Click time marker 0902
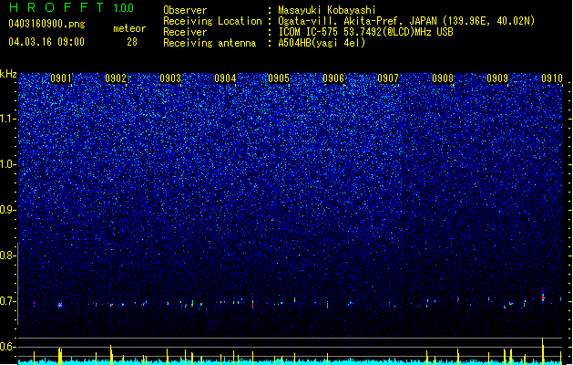 point(116,78)
